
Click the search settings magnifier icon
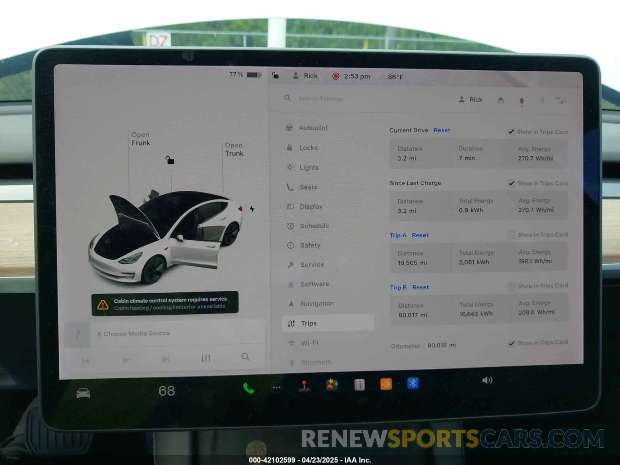[x=287, y=98]
